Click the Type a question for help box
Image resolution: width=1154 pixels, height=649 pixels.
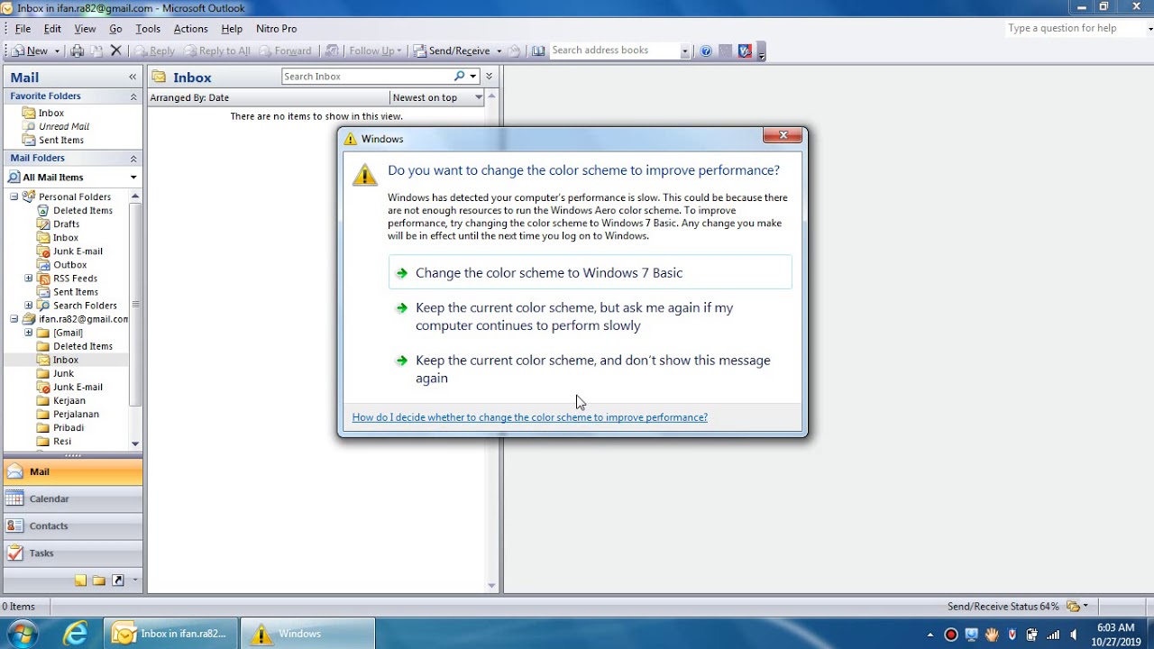pos(1076,28)
